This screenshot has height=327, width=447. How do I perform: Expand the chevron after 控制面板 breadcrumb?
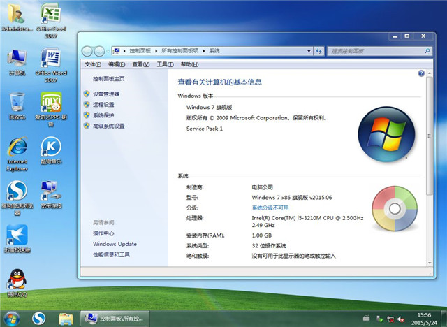156,51
